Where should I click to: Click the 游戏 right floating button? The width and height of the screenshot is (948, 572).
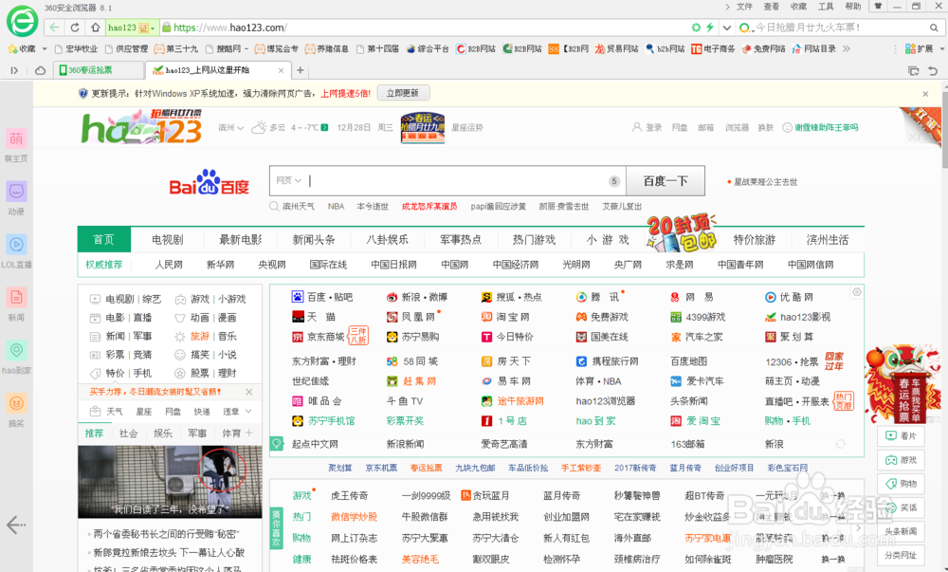(901, 459)
